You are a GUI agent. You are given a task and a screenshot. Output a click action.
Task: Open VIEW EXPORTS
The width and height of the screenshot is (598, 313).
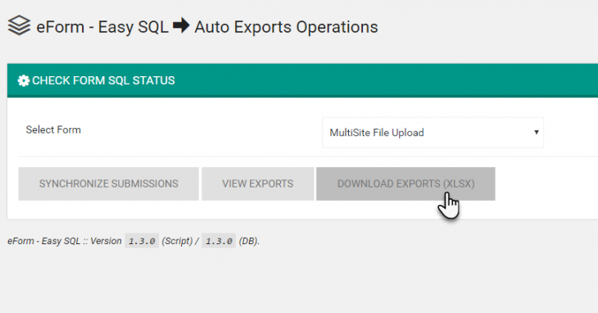[258, 184]
